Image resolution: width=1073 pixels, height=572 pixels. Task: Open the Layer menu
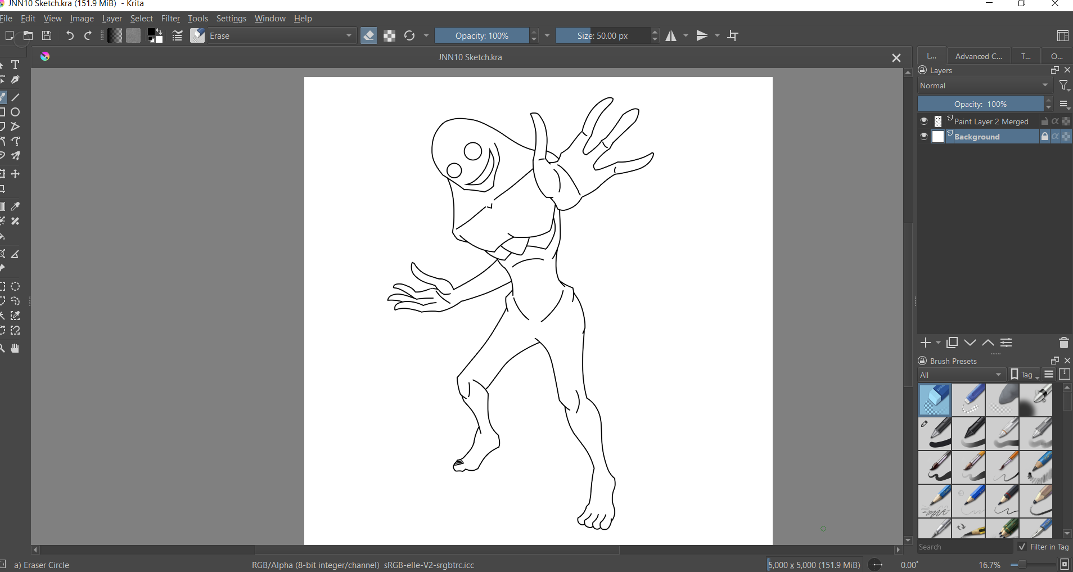point(112,19)
